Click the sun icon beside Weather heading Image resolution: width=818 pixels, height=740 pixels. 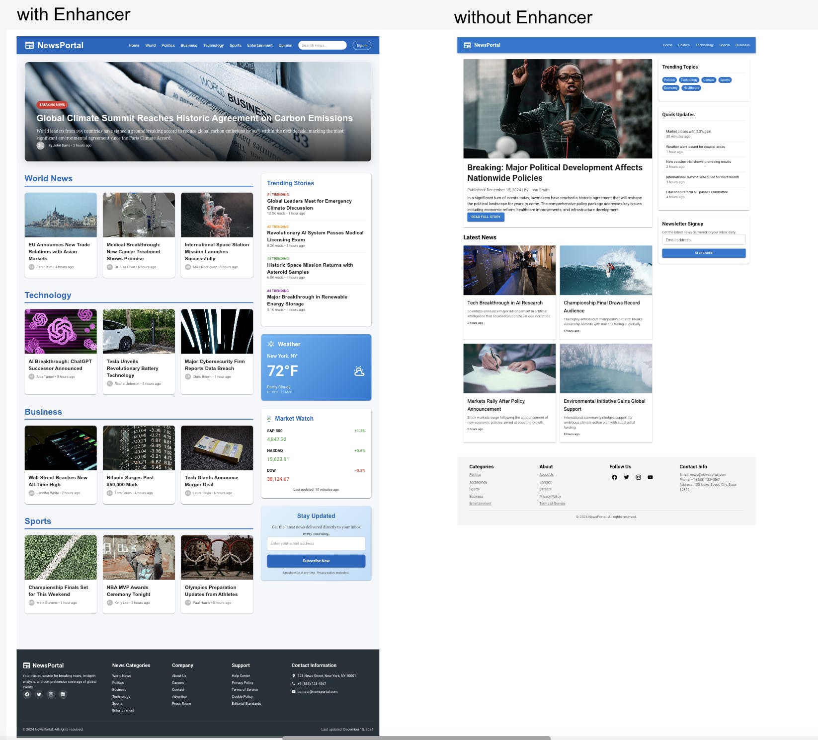point(271,344)
